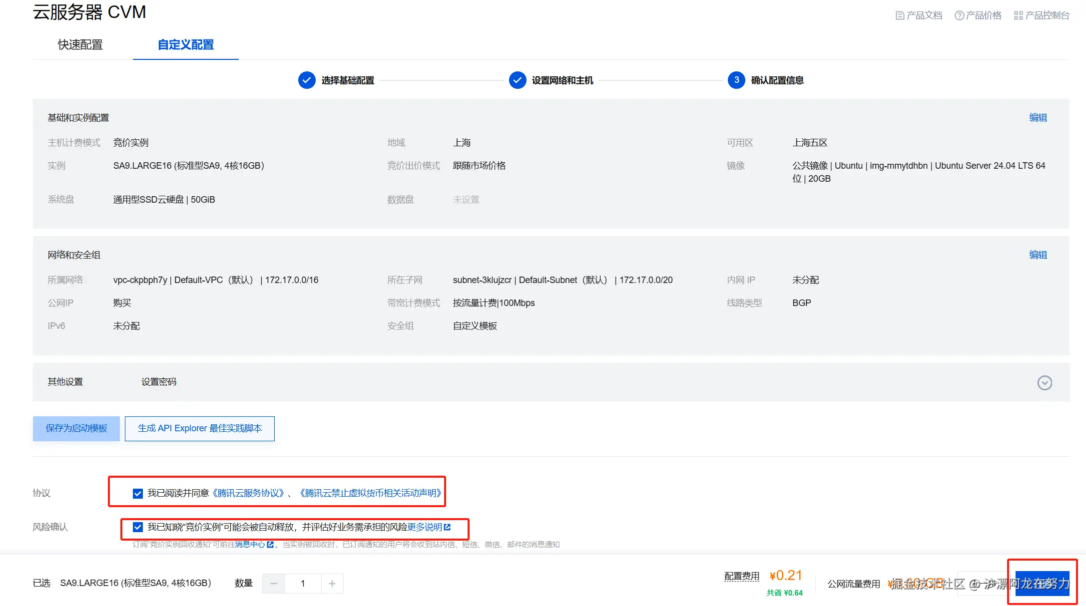Expand the 其他设置 section chevron
Image resolution: width=1086 pixels, height=606 pixels.
(x=1045, y=383)
